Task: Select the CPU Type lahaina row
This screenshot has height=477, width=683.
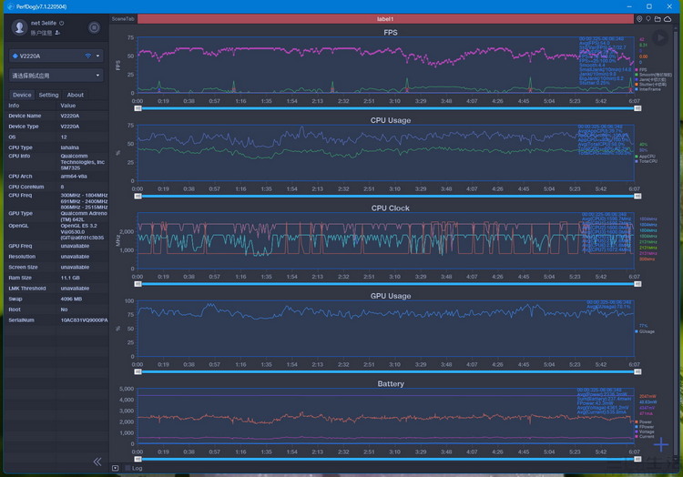Action: [56, 147]
